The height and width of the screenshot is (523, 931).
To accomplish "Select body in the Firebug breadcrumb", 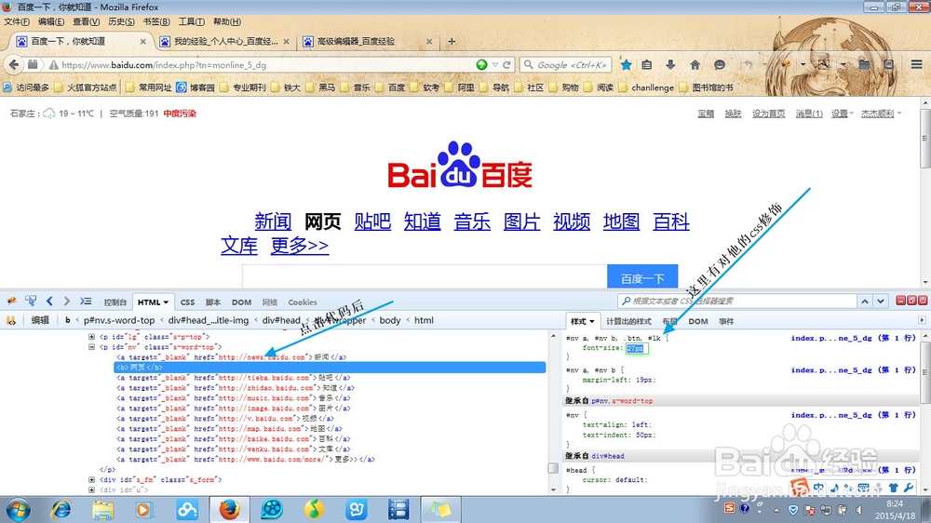I will click(390, 320).
